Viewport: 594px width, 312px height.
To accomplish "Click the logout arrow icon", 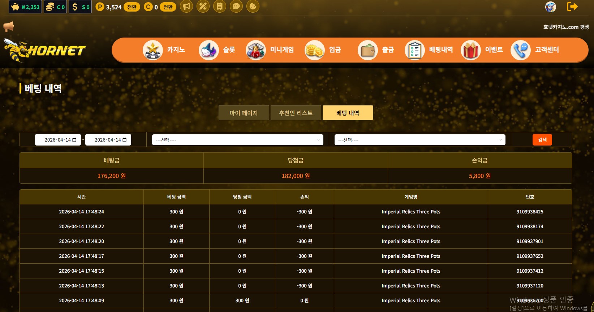I will 572,6.
